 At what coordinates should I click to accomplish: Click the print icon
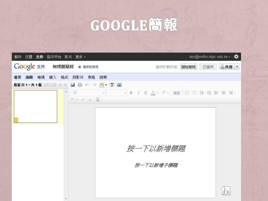click(80, 85)
